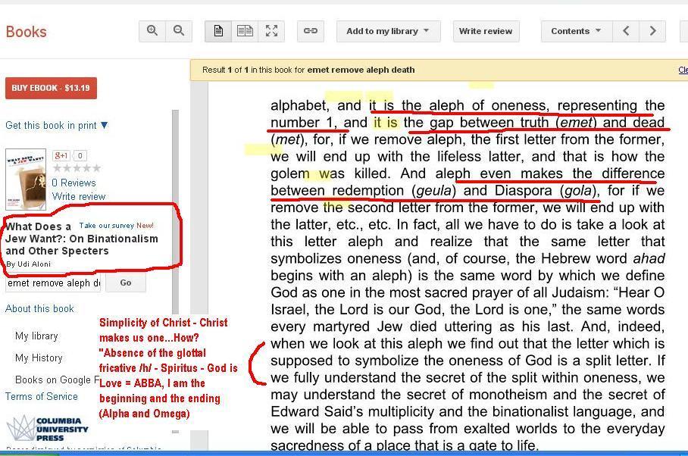Image resolution: width=688 pixels, height=456 pixels.
Task: Go to My library
Action: tap(36, 336)
